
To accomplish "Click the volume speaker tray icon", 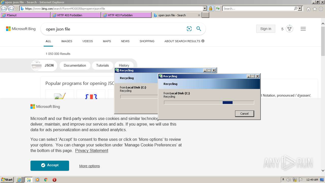I will click(x=289, y=180).
